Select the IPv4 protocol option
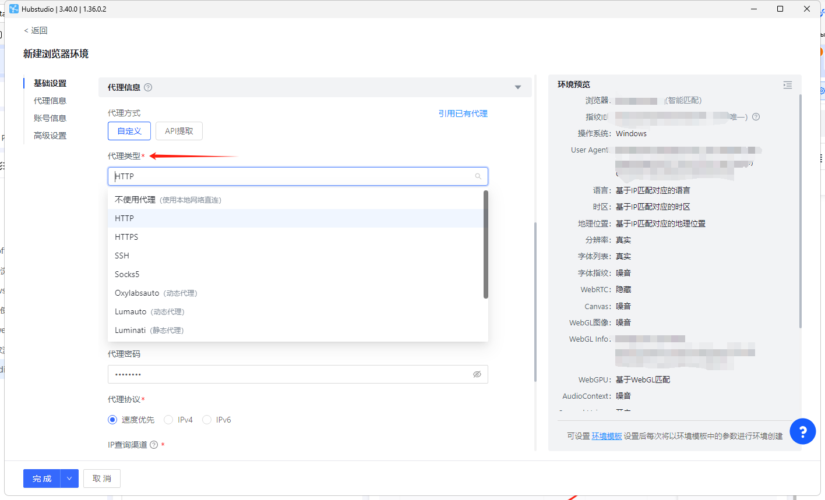This screenshot has width=825, height=500. tap(168, 420)
